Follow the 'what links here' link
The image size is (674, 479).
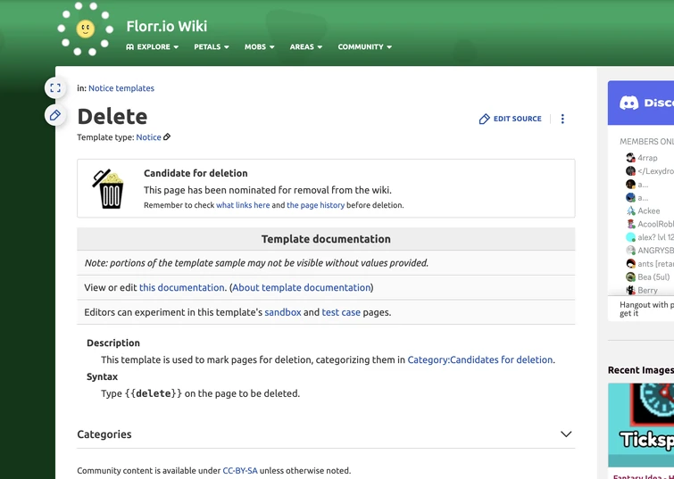click(243, 205)
